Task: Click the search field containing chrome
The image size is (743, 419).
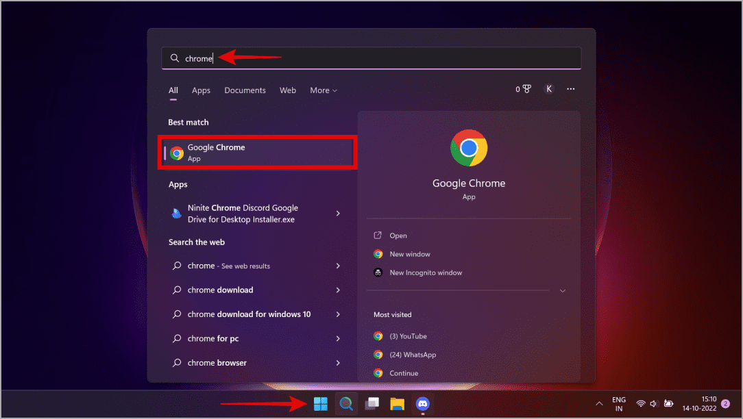Action: coord(371,58)
